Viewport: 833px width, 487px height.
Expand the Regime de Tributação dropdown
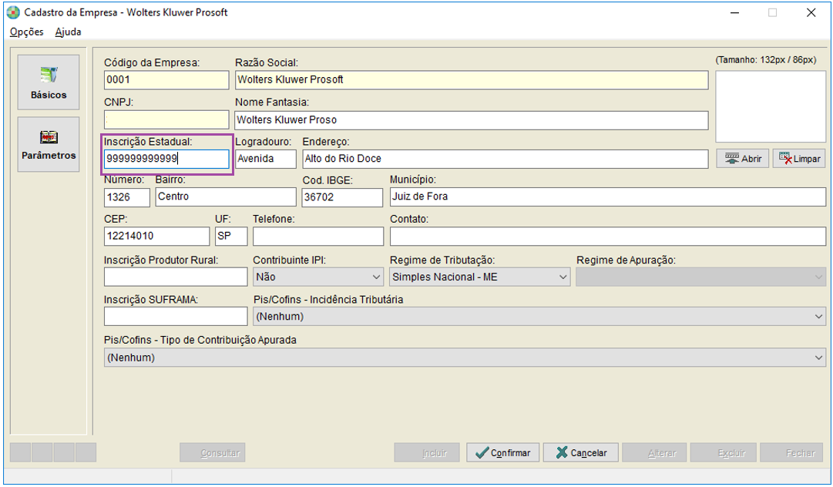click(x=480, y=277)
